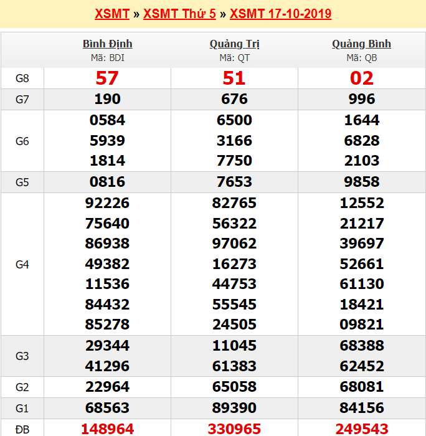
Task: Click the ĐB jackpot number 330965
Action: (x=234, y=429)
